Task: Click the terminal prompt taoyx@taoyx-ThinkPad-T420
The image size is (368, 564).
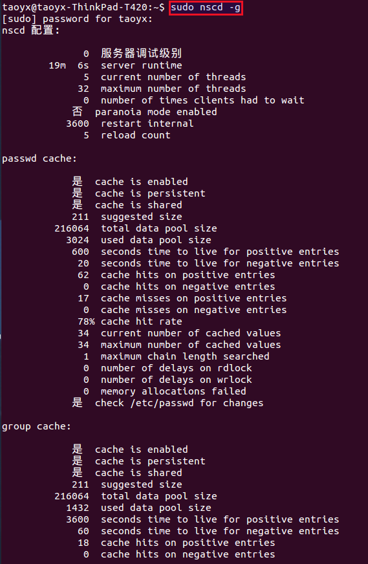Action: tap(80, 7)
